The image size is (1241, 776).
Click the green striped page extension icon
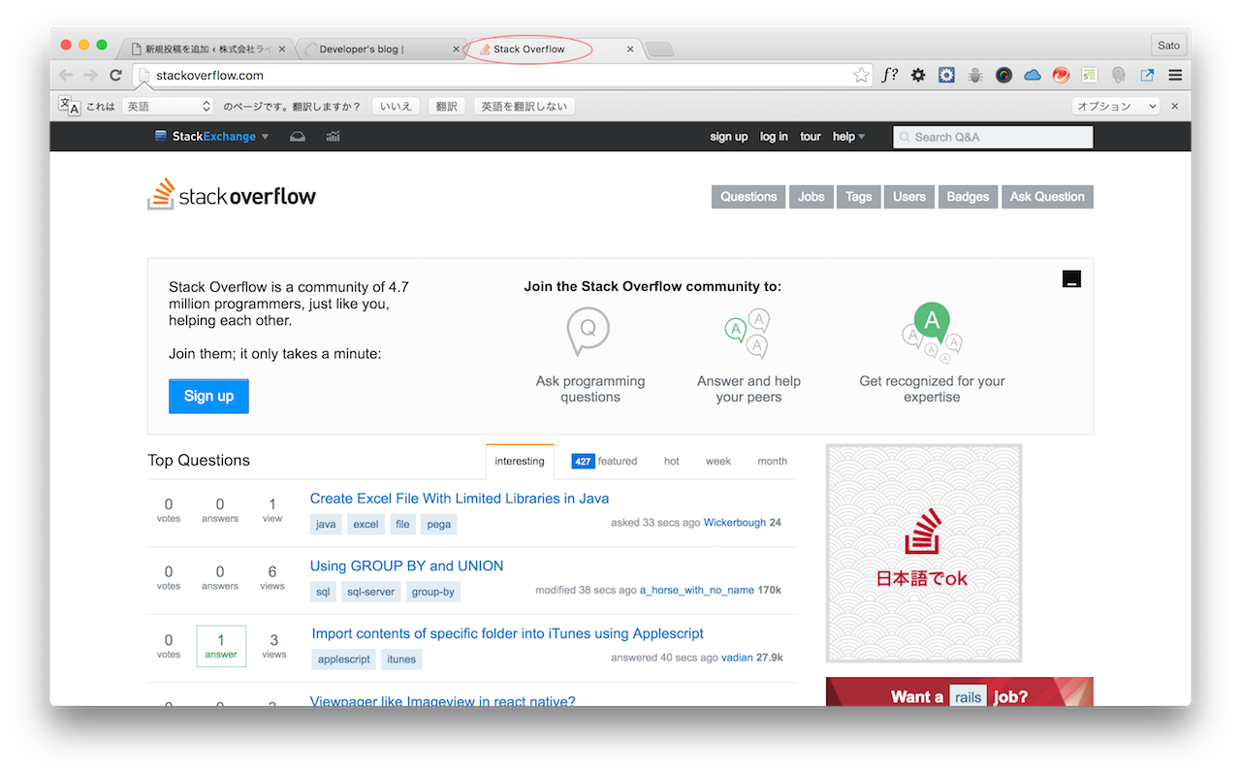[x=1090, y=75]
